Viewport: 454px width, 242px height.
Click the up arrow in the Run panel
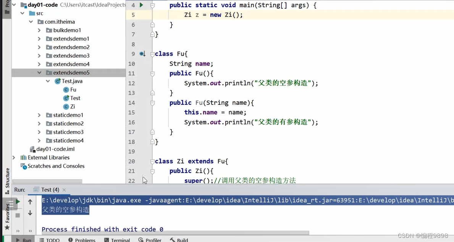(30, 202)
